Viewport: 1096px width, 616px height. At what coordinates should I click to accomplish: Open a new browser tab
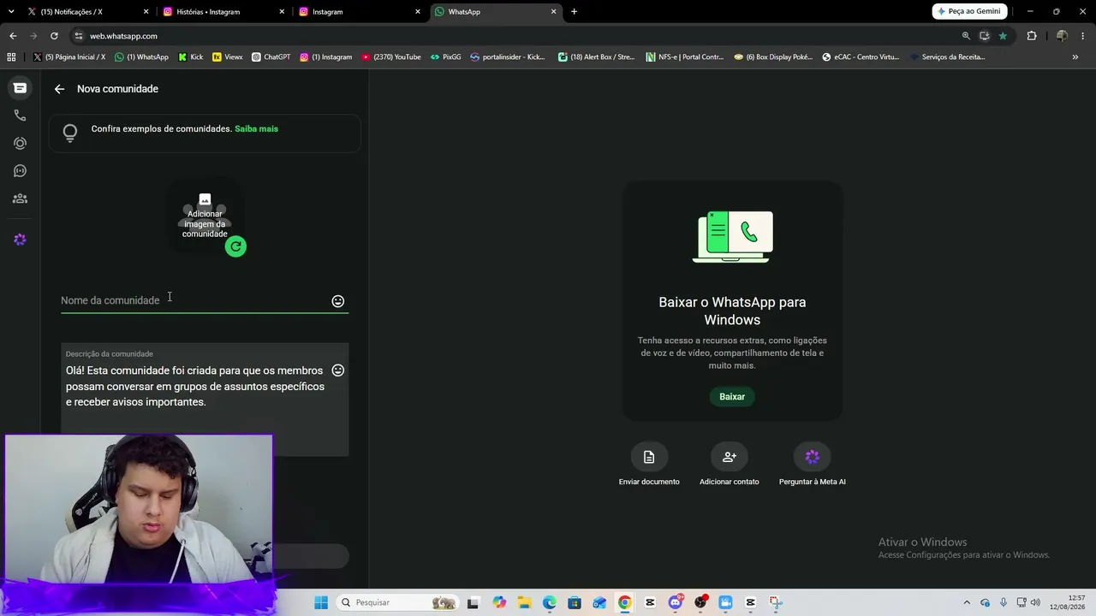click(574, 12)
